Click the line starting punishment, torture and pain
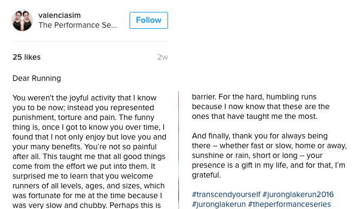Viewport: 360px width, 209px height. click(83, 117)
